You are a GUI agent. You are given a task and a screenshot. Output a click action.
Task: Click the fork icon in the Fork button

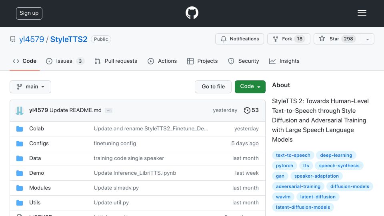pos(276,39)
